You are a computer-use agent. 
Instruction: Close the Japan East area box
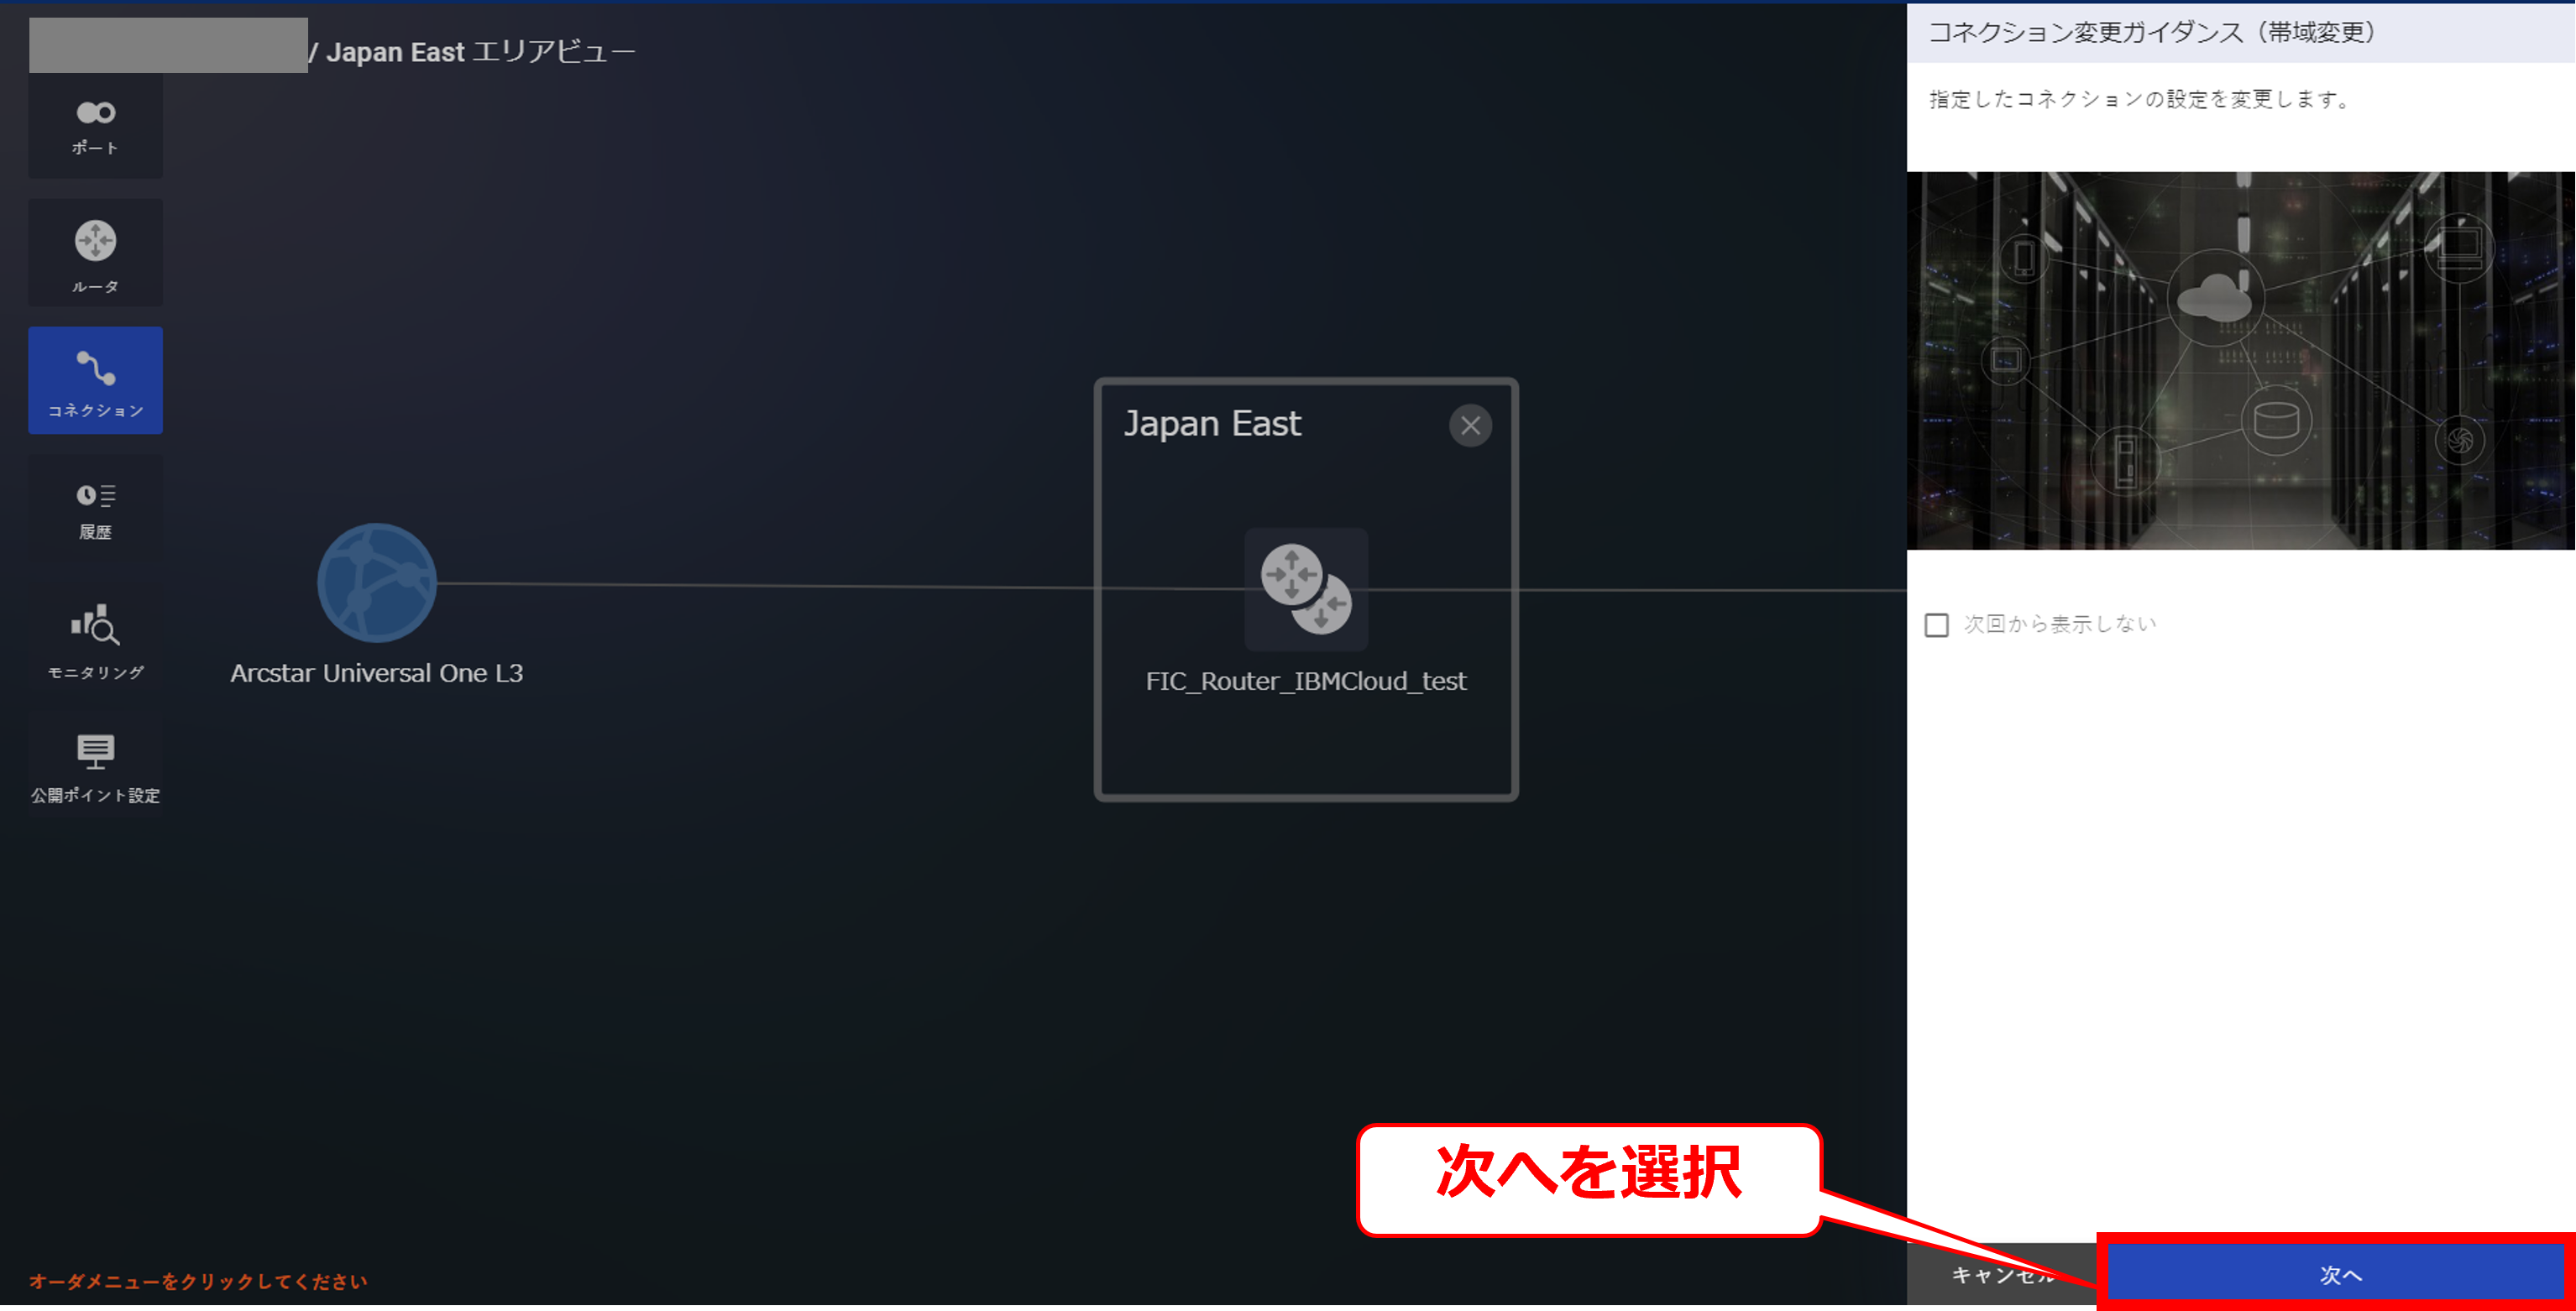tap(1469, 426)
